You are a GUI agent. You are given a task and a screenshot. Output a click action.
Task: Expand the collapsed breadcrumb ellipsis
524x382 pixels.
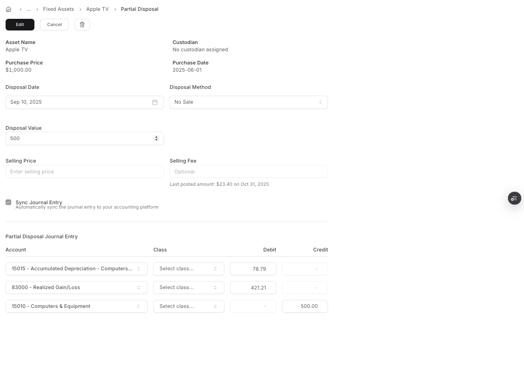click(x=28, y=9)
